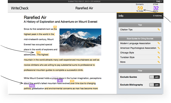Open the Chicago Style guide

coord(140,53)
